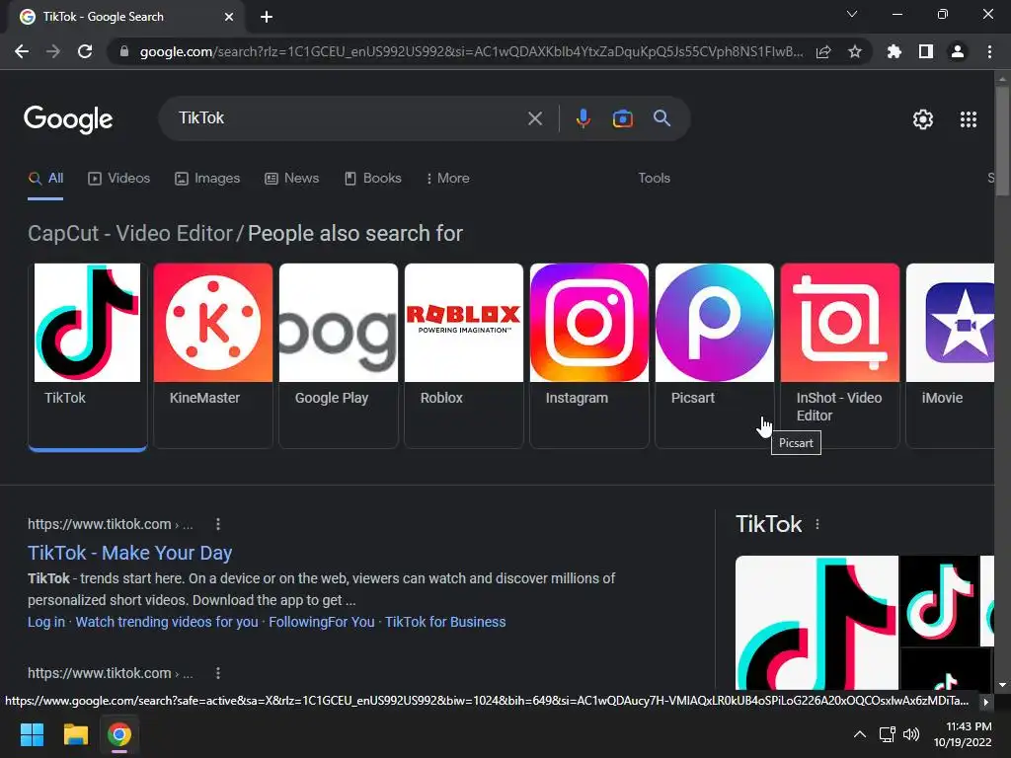Image resolution: width=1011 pixels, height=758 pixels.
Task: Open the black TikTok logo panel image
Action: (939, 601)
